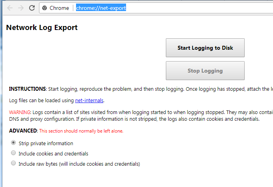Click the browser back arrow
The width and height of the screenshot is (273, 187).
pyautogui.click(x=10, y=8)
